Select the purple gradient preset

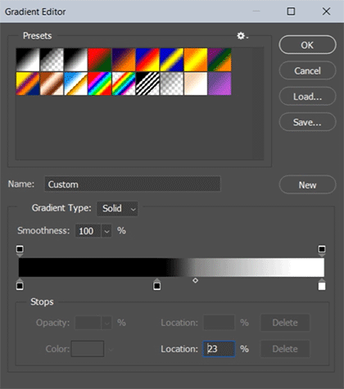click(220, 84)
